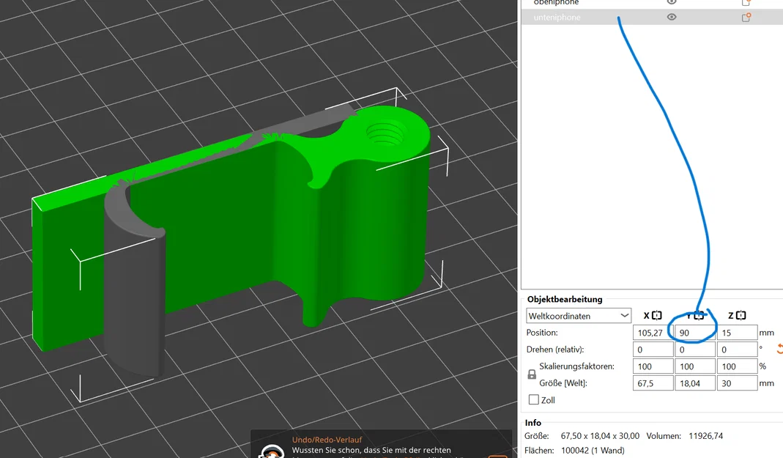Viewport: 783px width, 458px height.
Task: Click the Skalierungsfaktoren: label
Action: (x=576, y=366)
